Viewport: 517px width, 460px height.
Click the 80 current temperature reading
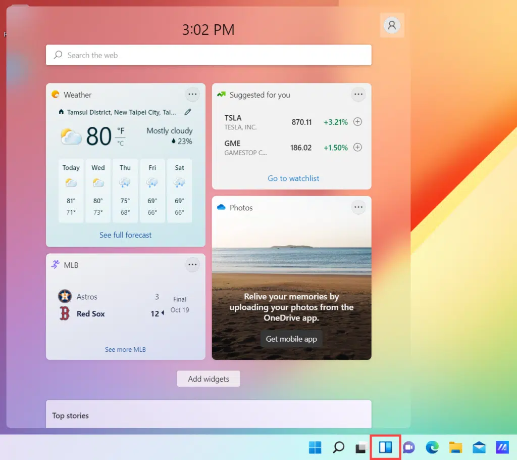pyautogui.click(x=98, y=136)
